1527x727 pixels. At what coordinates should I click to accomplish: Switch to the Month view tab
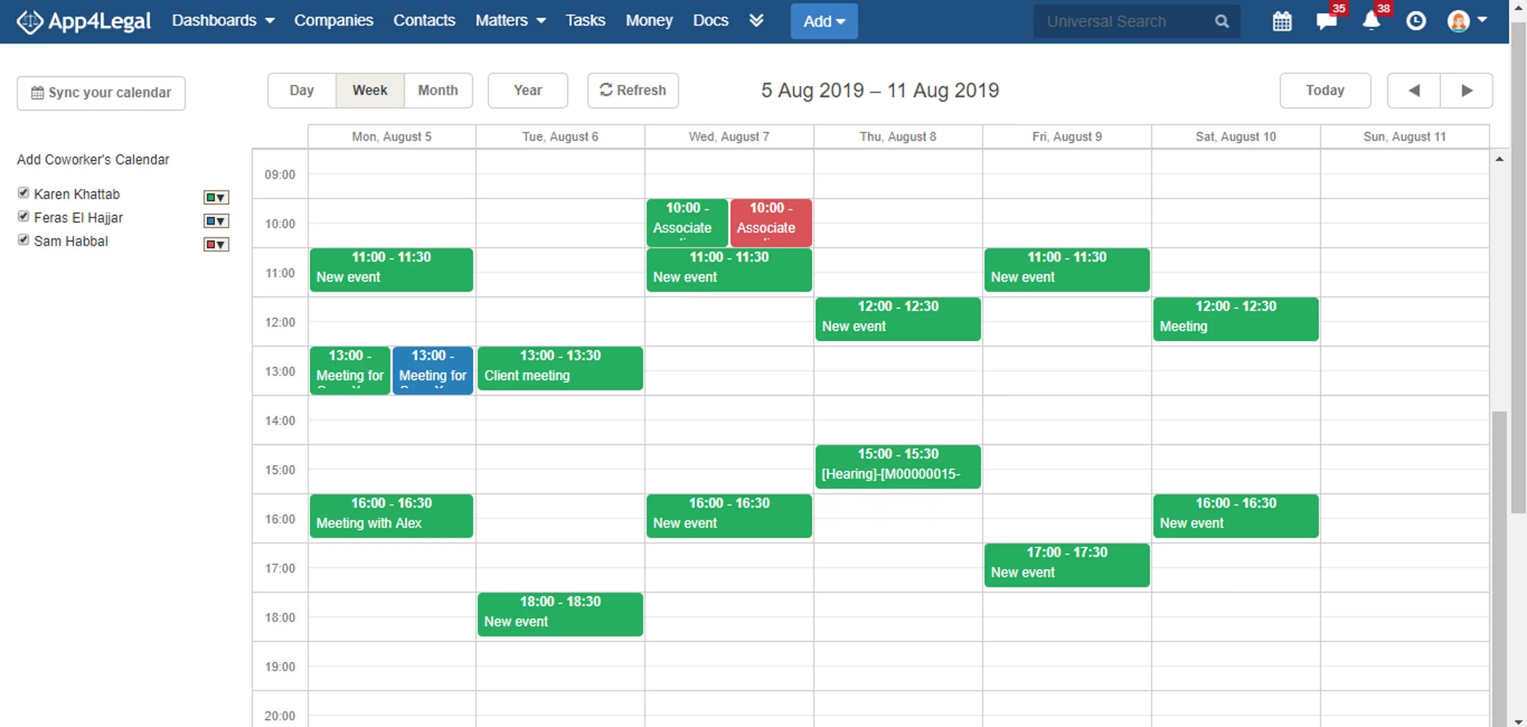coord(437,91)
